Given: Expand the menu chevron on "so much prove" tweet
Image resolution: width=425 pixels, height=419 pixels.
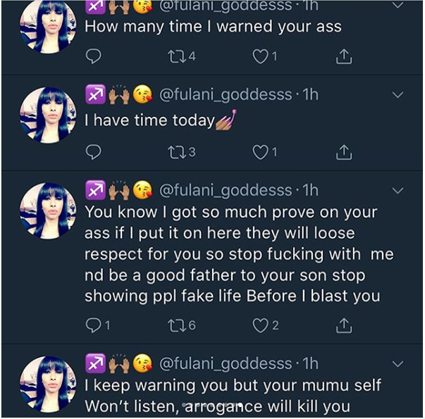Looking at the screenshot, I should 398,190.
